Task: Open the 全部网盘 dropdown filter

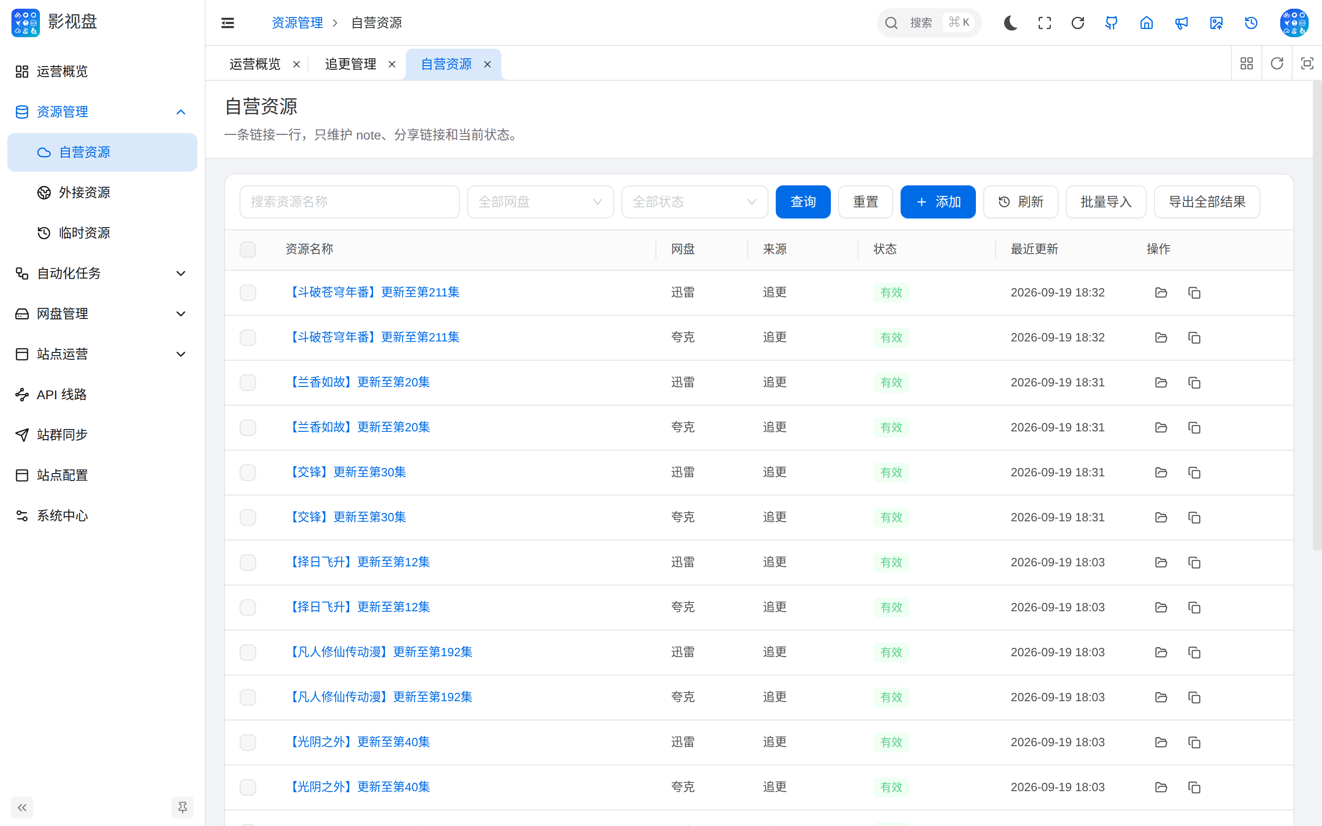Action: point(540,202)
